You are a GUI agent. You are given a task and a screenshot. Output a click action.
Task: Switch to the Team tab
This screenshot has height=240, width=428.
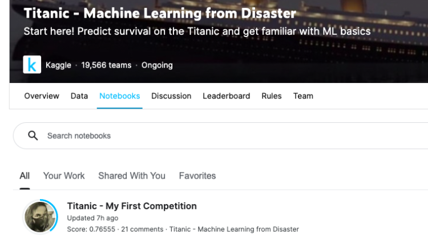tap(303, 96)
